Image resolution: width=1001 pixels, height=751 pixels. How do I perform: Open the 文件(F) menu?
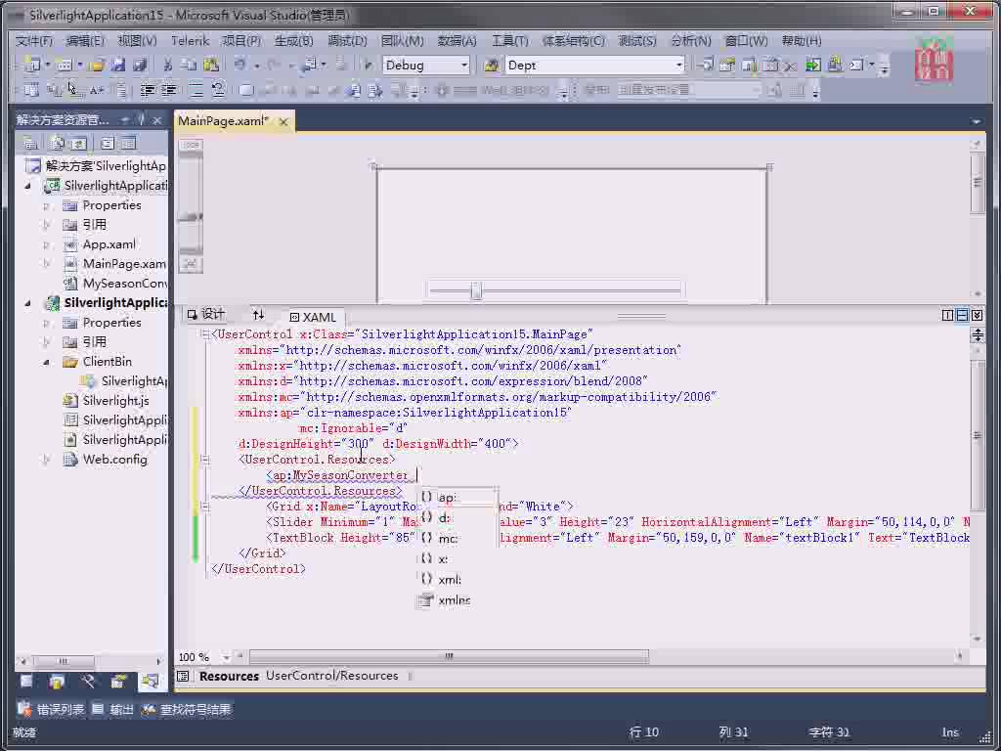point(34,41)
